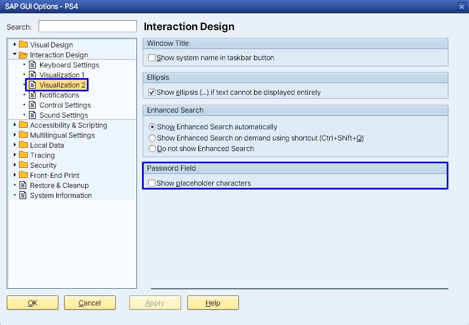Screen dimensions: 469x325
Task: Select the Accessibility & Scripting tree label
Action: (x=69, y=125)
